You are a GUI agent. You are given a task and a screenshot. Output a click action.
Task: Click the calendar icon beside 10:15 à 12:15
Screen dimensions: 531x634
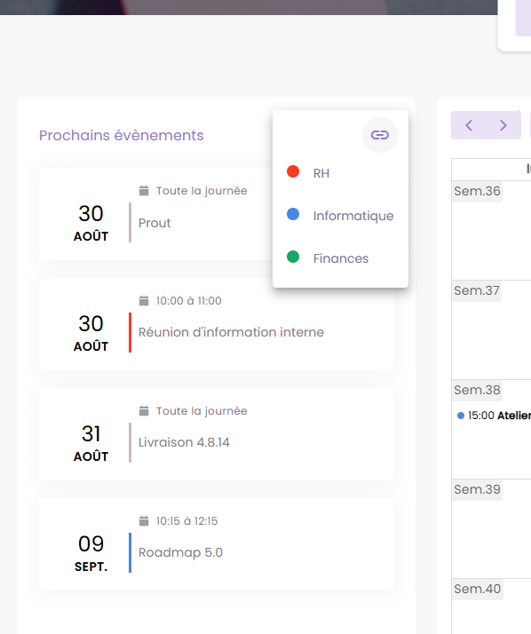pos(144,520)
